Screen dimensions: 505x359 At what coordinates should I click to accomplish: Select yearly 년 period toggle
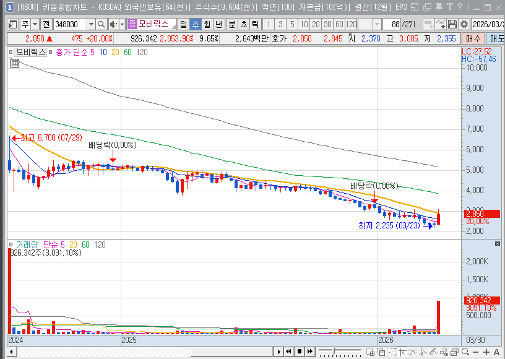click(x=219, y=24)
